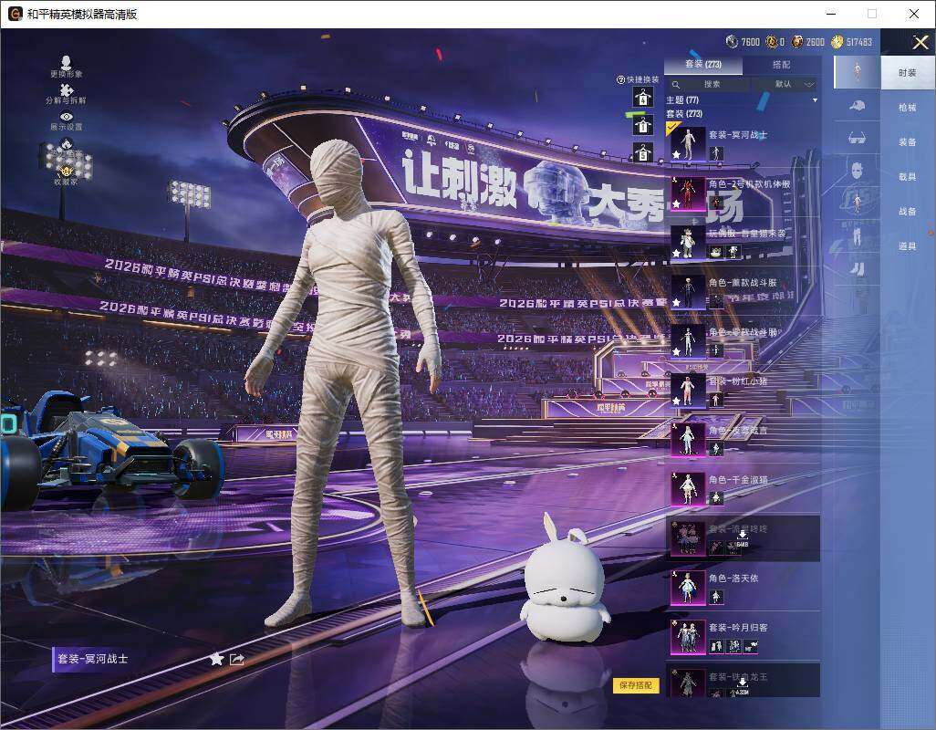
Task: Click the small piece icon under 角色-洛天依
Action: click(716, 596)
